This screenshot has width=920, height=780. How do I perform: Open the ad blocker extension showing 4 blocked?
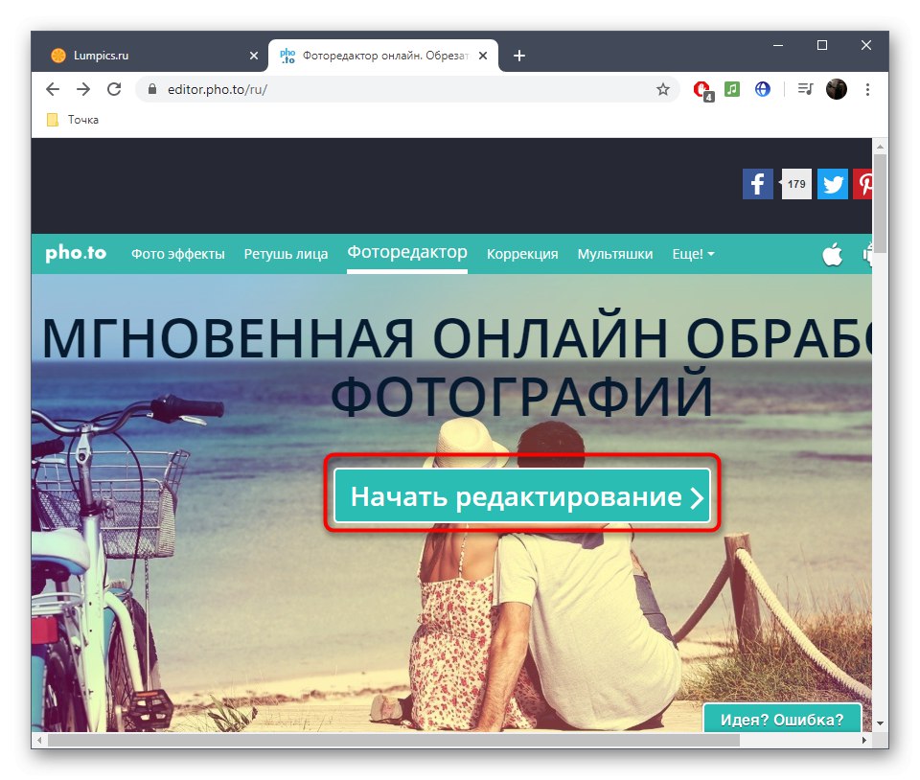(701, 88)
